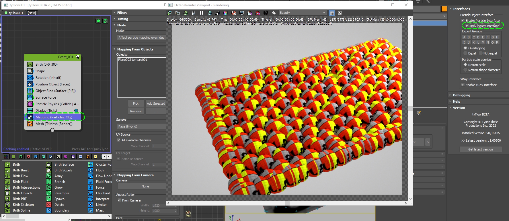This screenshot has width=509, height=221.
Task: Click the green refresh icon in tyFlow editor
Action: click(x=105, y=21)
